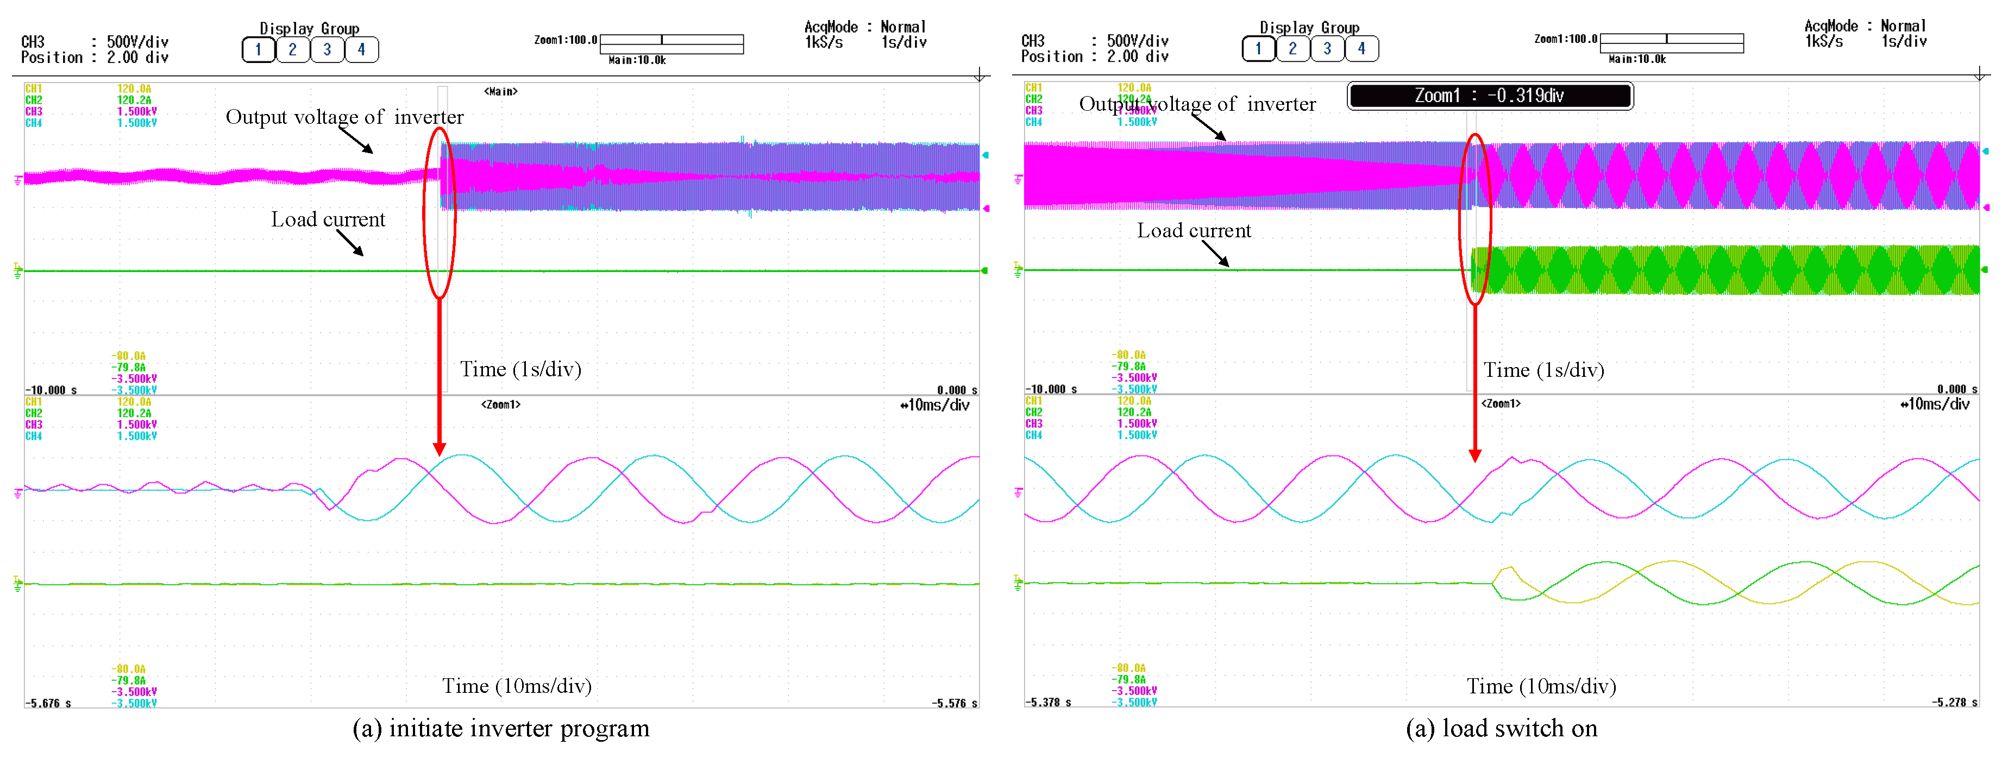
Task: Click magenta CH3 ground marker, left main window
Action: pyautogui.click(x=18, y=180)
